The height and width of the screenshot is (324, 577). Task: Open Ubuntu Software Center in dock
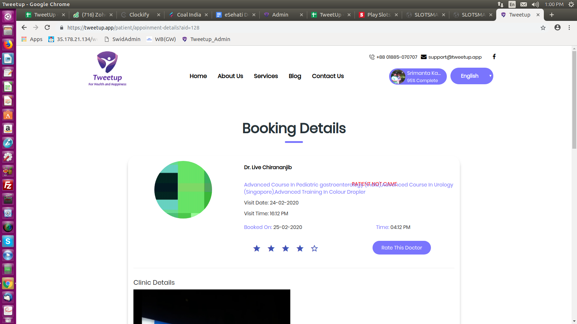[8, 115]
